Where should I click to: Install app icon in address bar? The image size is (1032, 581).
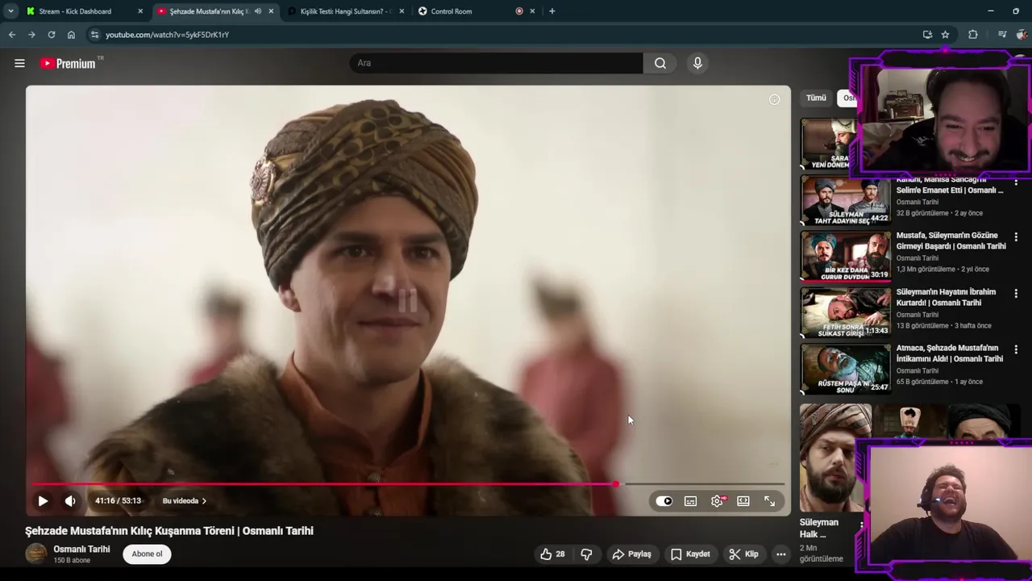point(927,35)
